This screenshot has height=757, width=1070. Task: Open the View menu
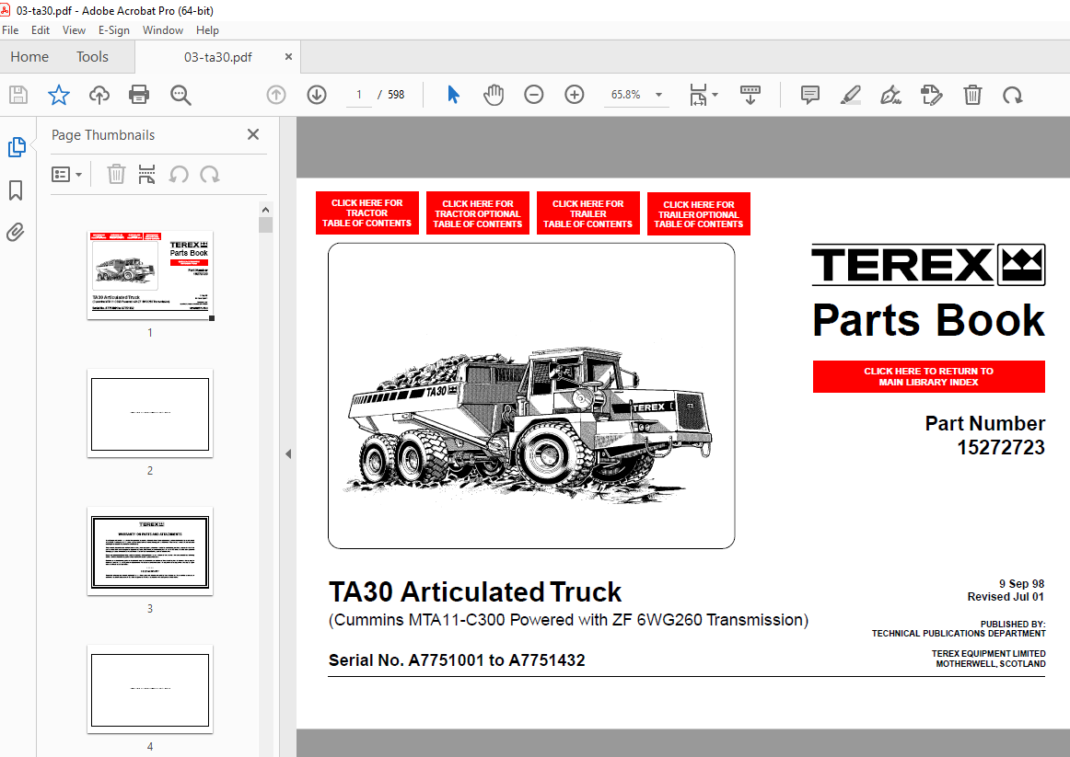[74, 30]
